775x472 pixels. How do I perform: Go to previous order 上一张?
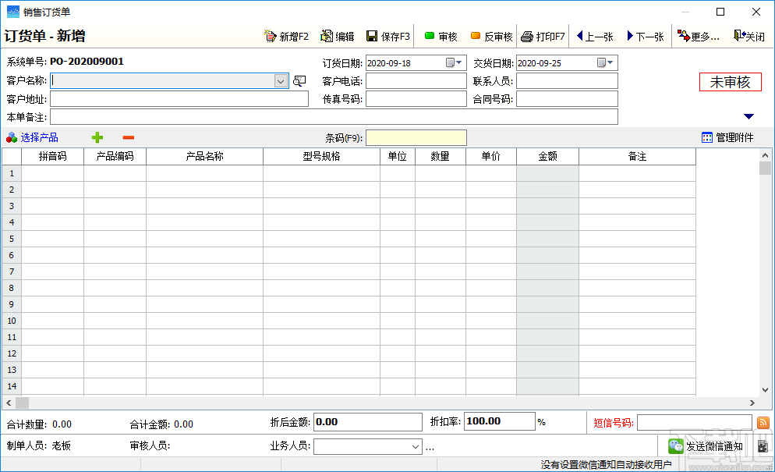coord(595,36)
